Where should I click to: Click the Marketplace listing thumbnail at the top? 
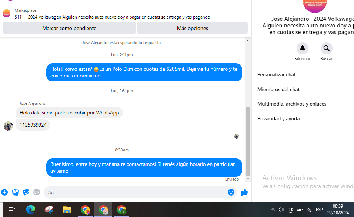coord(7,13)
